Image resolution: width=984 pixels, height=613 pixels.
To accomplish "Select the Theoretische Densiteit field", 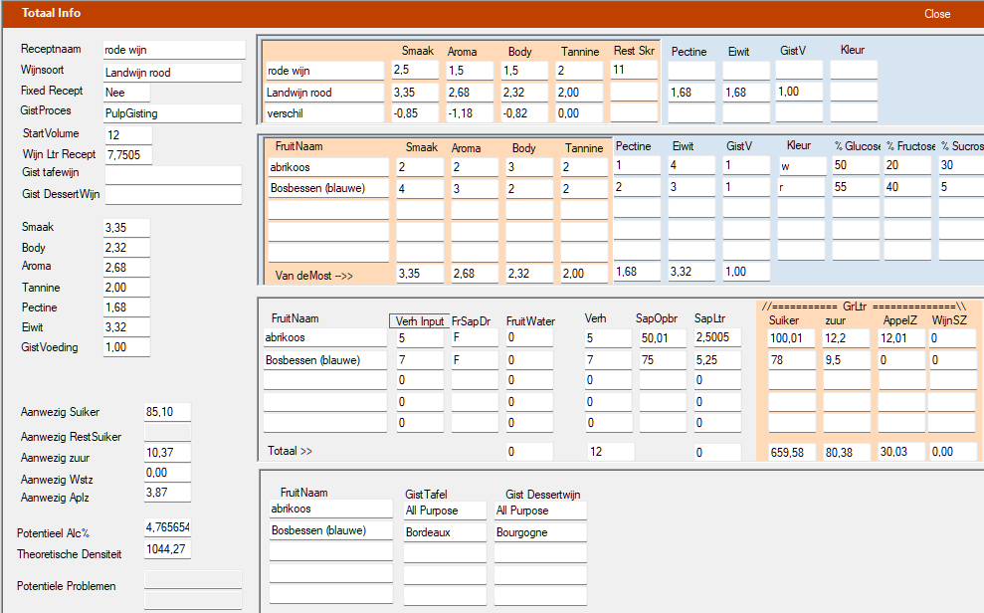I will pos(166,549).
